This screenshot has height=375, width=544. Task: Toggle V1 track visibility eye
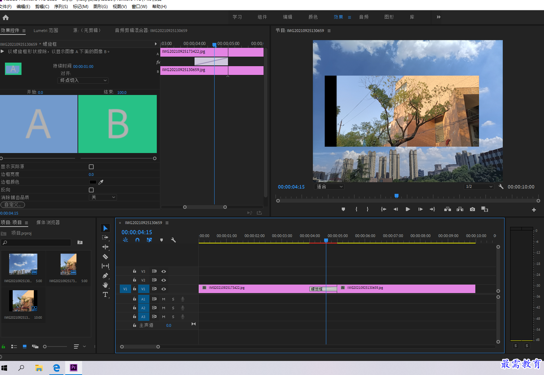[x=163, y=289]
